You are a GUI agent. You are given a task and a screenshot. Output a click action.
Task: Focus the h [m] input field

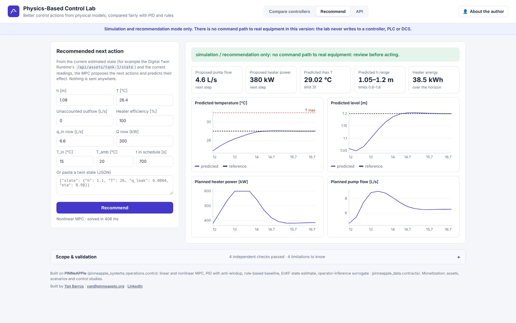click(x=85, y=100)
